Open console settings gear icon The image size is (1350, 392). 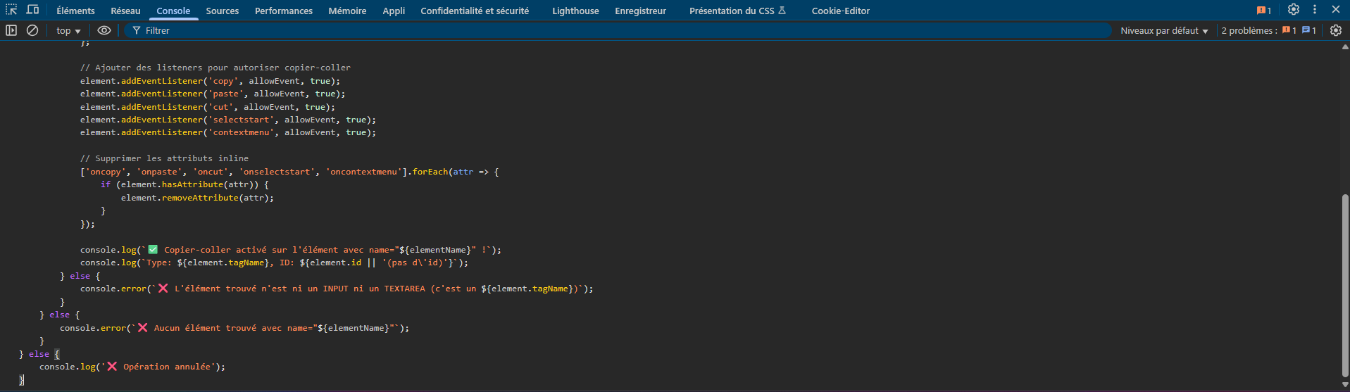1335,30
